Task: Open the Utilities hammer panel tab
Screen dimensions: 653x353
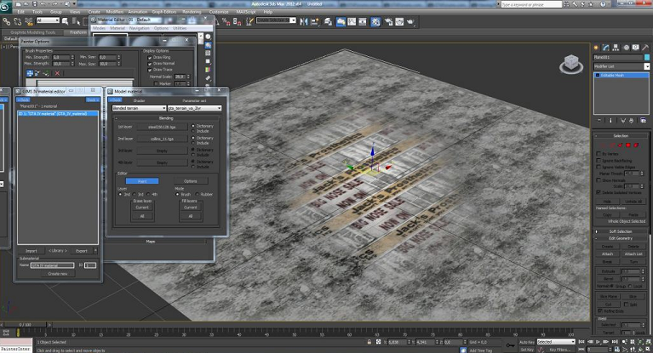Action: tap(645, 48)
